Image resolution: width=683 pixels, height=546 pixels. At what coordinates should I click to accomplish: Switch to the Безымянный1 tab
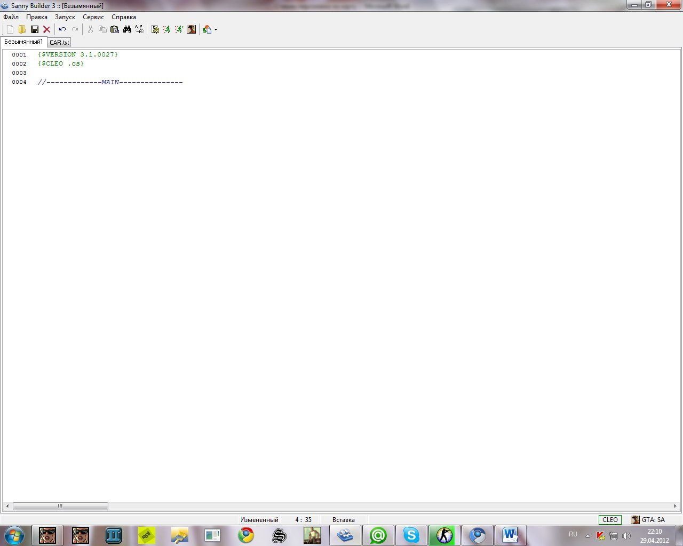[23, 42]
